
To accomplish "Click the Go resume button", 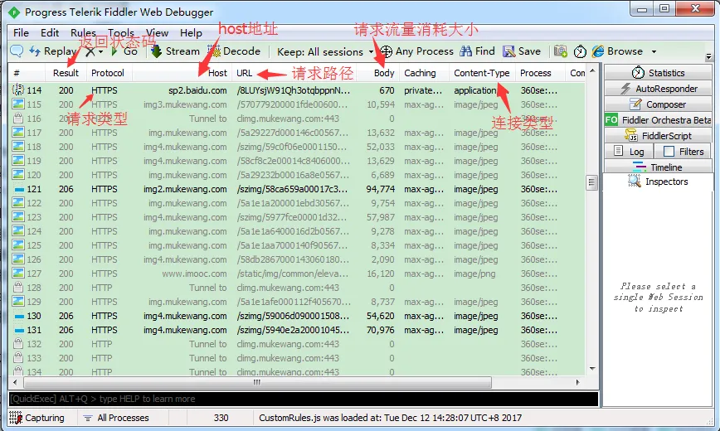I will coord(124,51).
